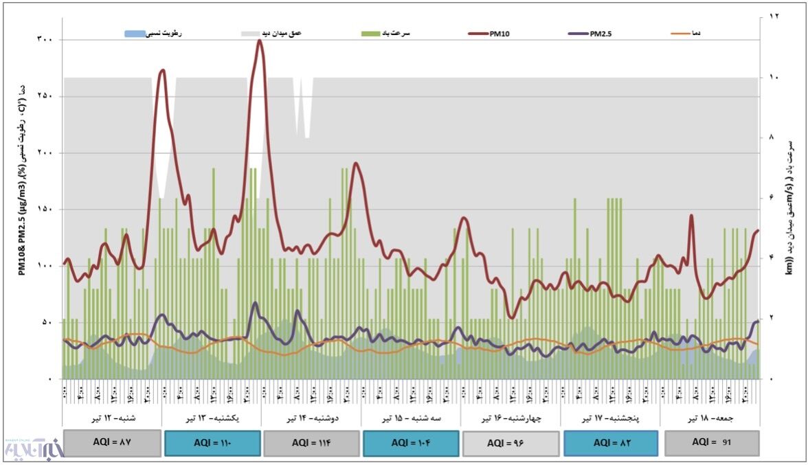
Task: Click the right axis value '۱۲'
Action: [x=774, y=17]
